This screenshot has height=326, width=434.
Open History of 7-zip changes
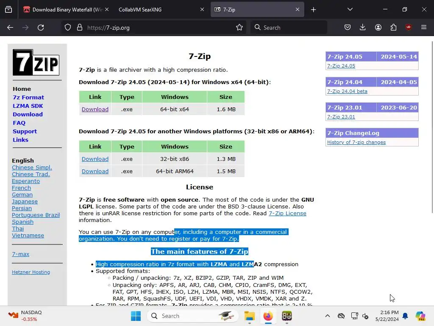[x=356, y=142]
